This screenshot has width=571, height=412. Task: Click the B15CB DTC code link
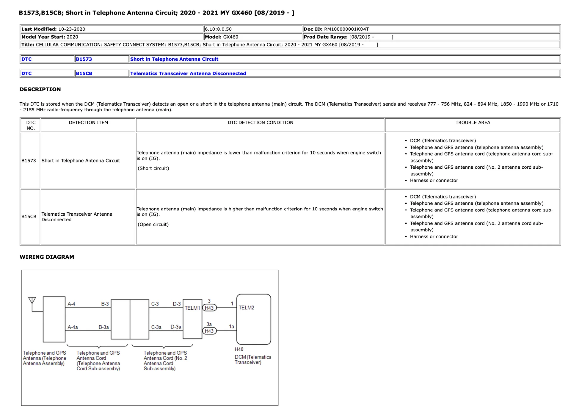84,73
